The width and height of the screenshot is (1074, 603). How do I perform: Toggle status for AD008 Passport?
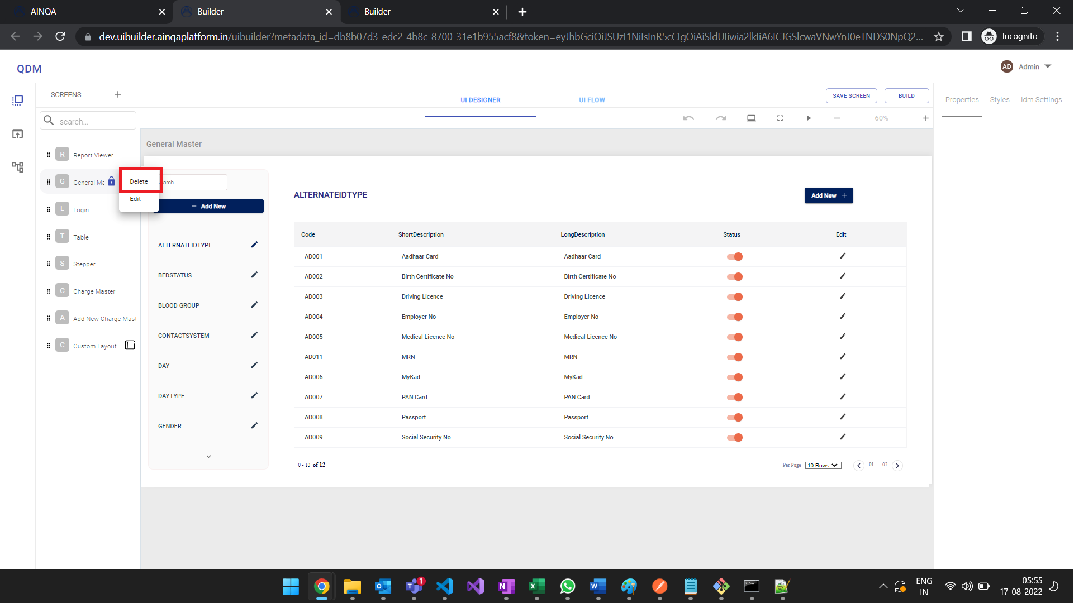[735, 418]
